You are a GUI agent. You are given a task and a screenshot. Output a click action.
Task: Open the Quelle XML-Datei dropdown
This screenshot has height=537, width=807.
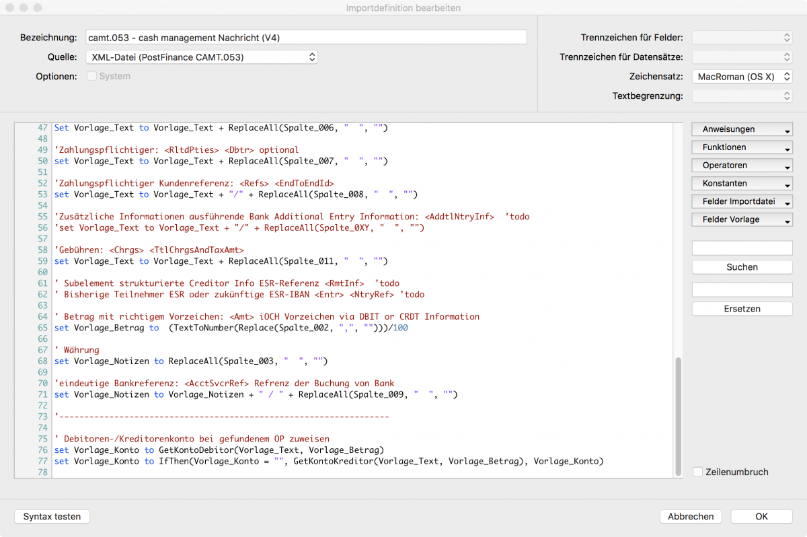tap(201, 57)
